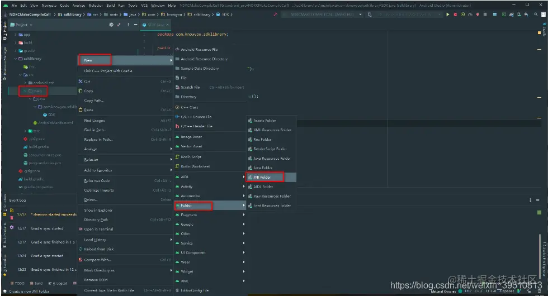Click Show in Explorer menu entry
548x296 pixels.
click(125, 210)
